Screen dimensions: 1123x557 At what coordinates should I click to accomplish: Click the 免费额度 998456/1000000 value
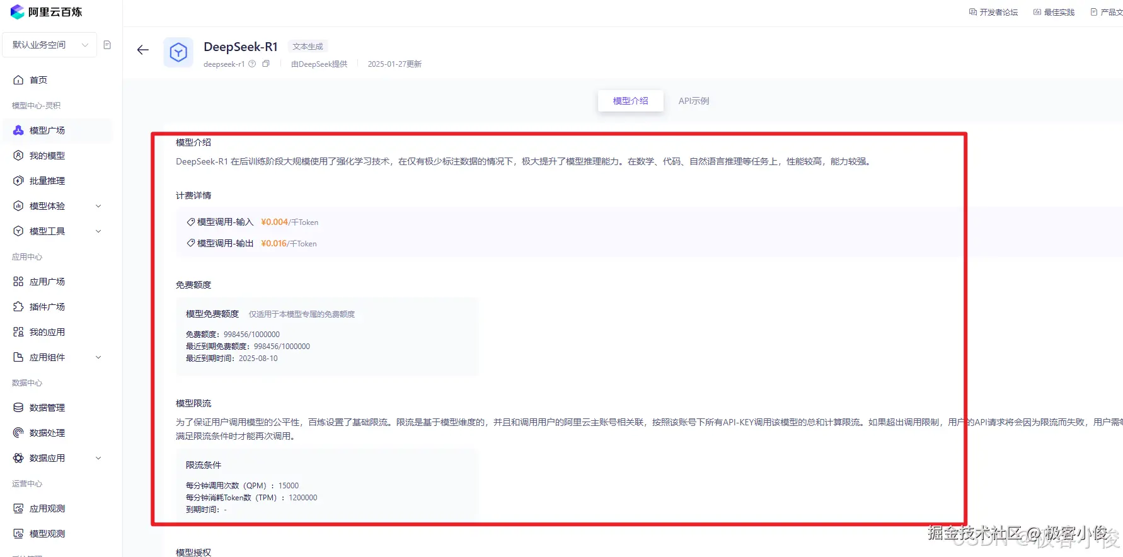click(x=251, y=335)
